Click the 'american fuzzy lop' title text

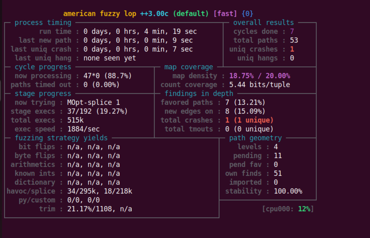tap(100, 14)
